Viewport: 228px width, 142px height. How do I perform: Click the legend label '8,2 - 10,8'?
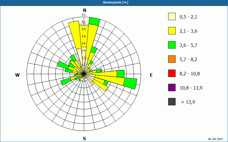(x=190, y=74)
